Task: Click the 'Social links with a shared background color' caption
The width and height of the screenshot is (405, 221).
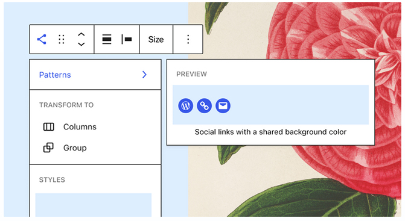Action: (x=270, y=132)
